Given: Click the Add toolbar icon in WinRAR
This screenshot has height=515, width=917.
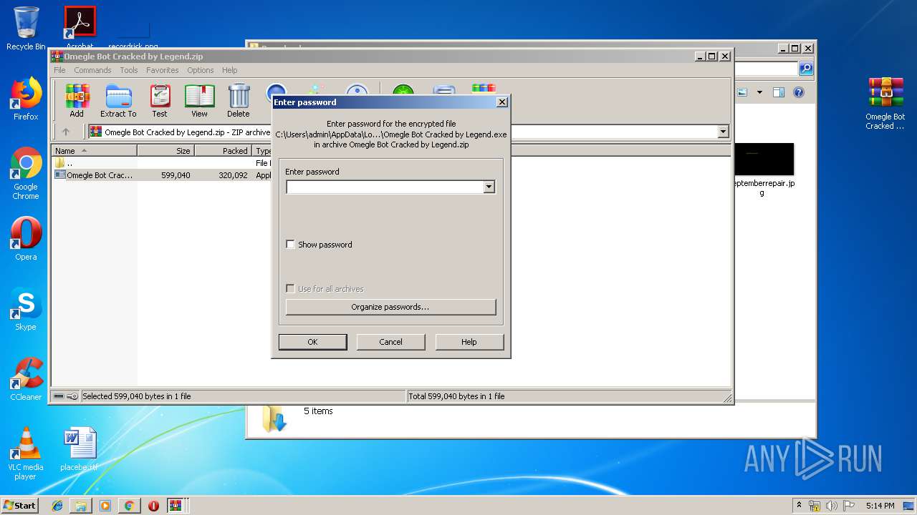Looking at the screenshot, I should pyautogui.click(x=77, y=100).
